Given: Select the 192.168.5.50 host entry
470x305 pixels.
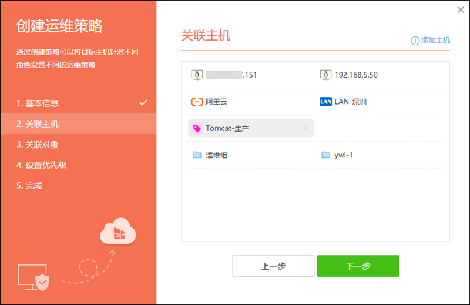Looking at the screenshot, I should (356, 75).
